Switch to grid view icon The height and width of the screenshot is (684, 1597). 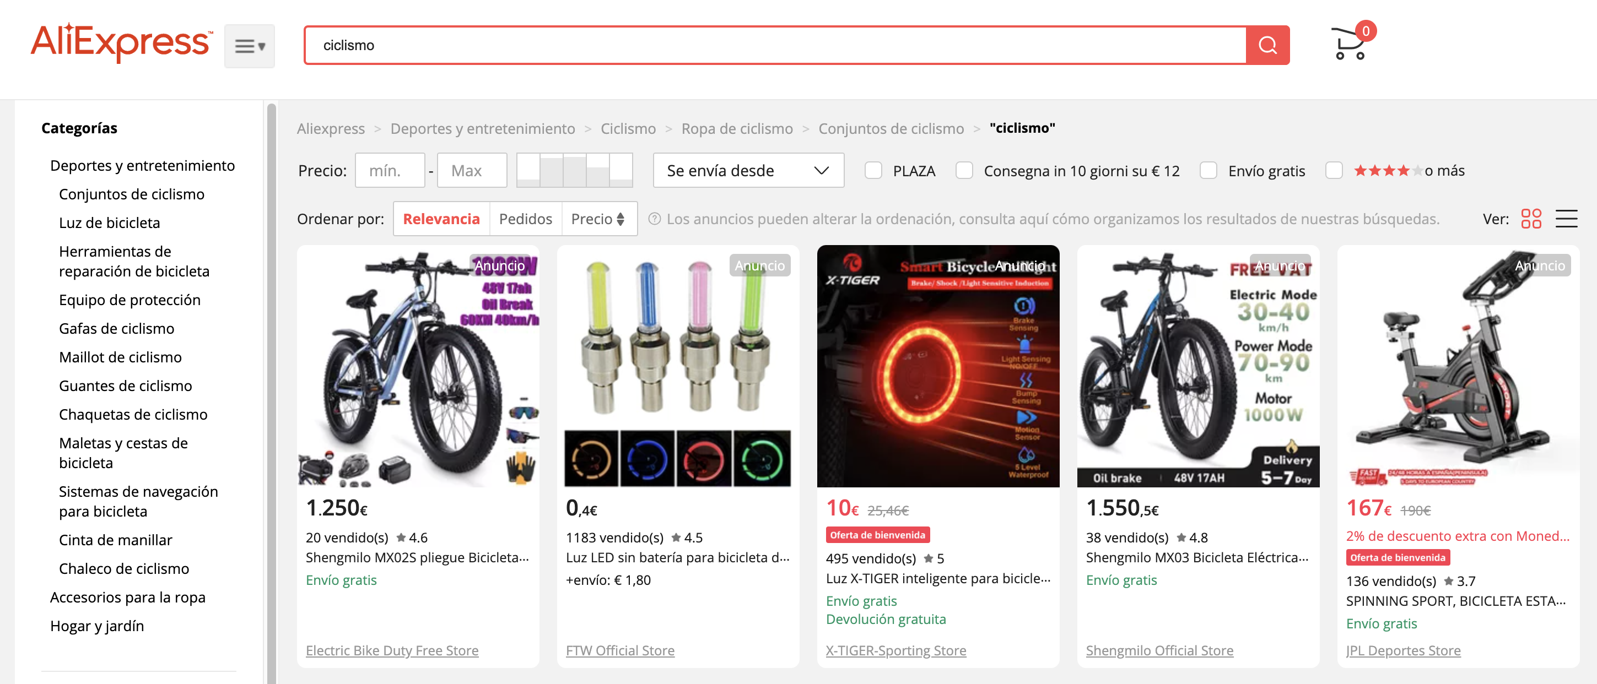1531,219
